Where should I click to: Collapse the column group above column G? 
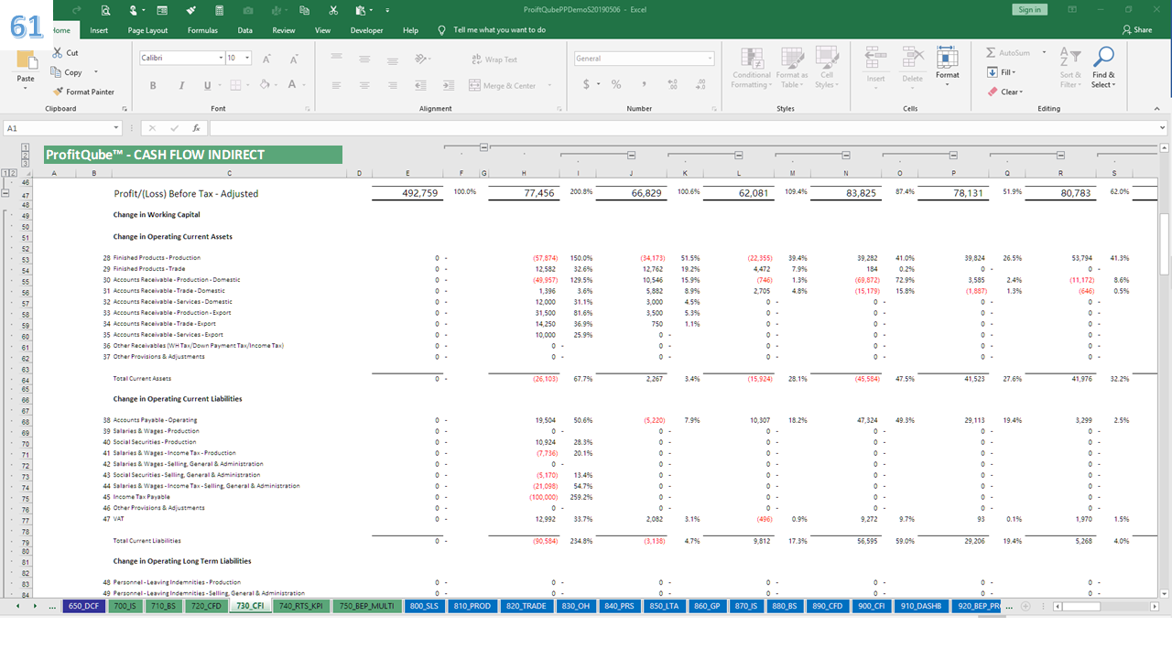[x=483, y=146]
